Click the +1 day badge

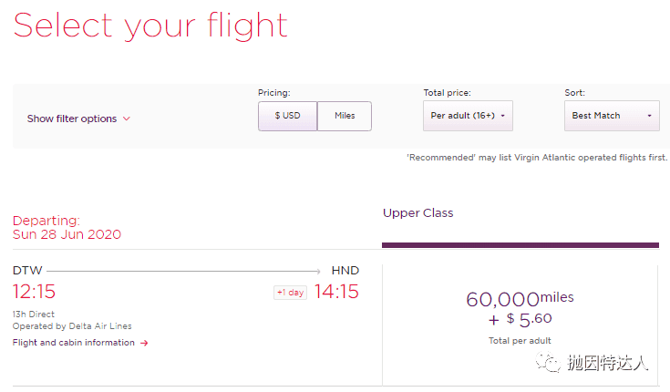[x=290, y=293]
